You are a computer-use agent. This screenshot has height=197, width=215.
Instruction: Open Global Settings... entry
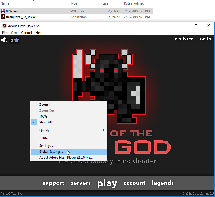pyautogui.click(x=69, y=152)
